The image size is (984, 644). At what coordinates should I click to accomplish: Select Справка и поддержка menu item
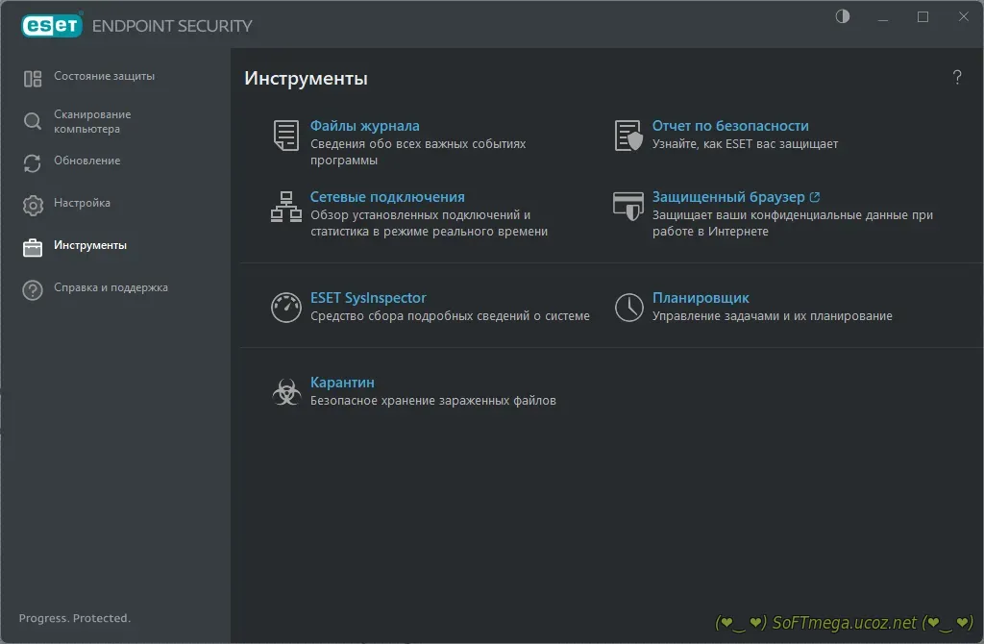(111, 288)
